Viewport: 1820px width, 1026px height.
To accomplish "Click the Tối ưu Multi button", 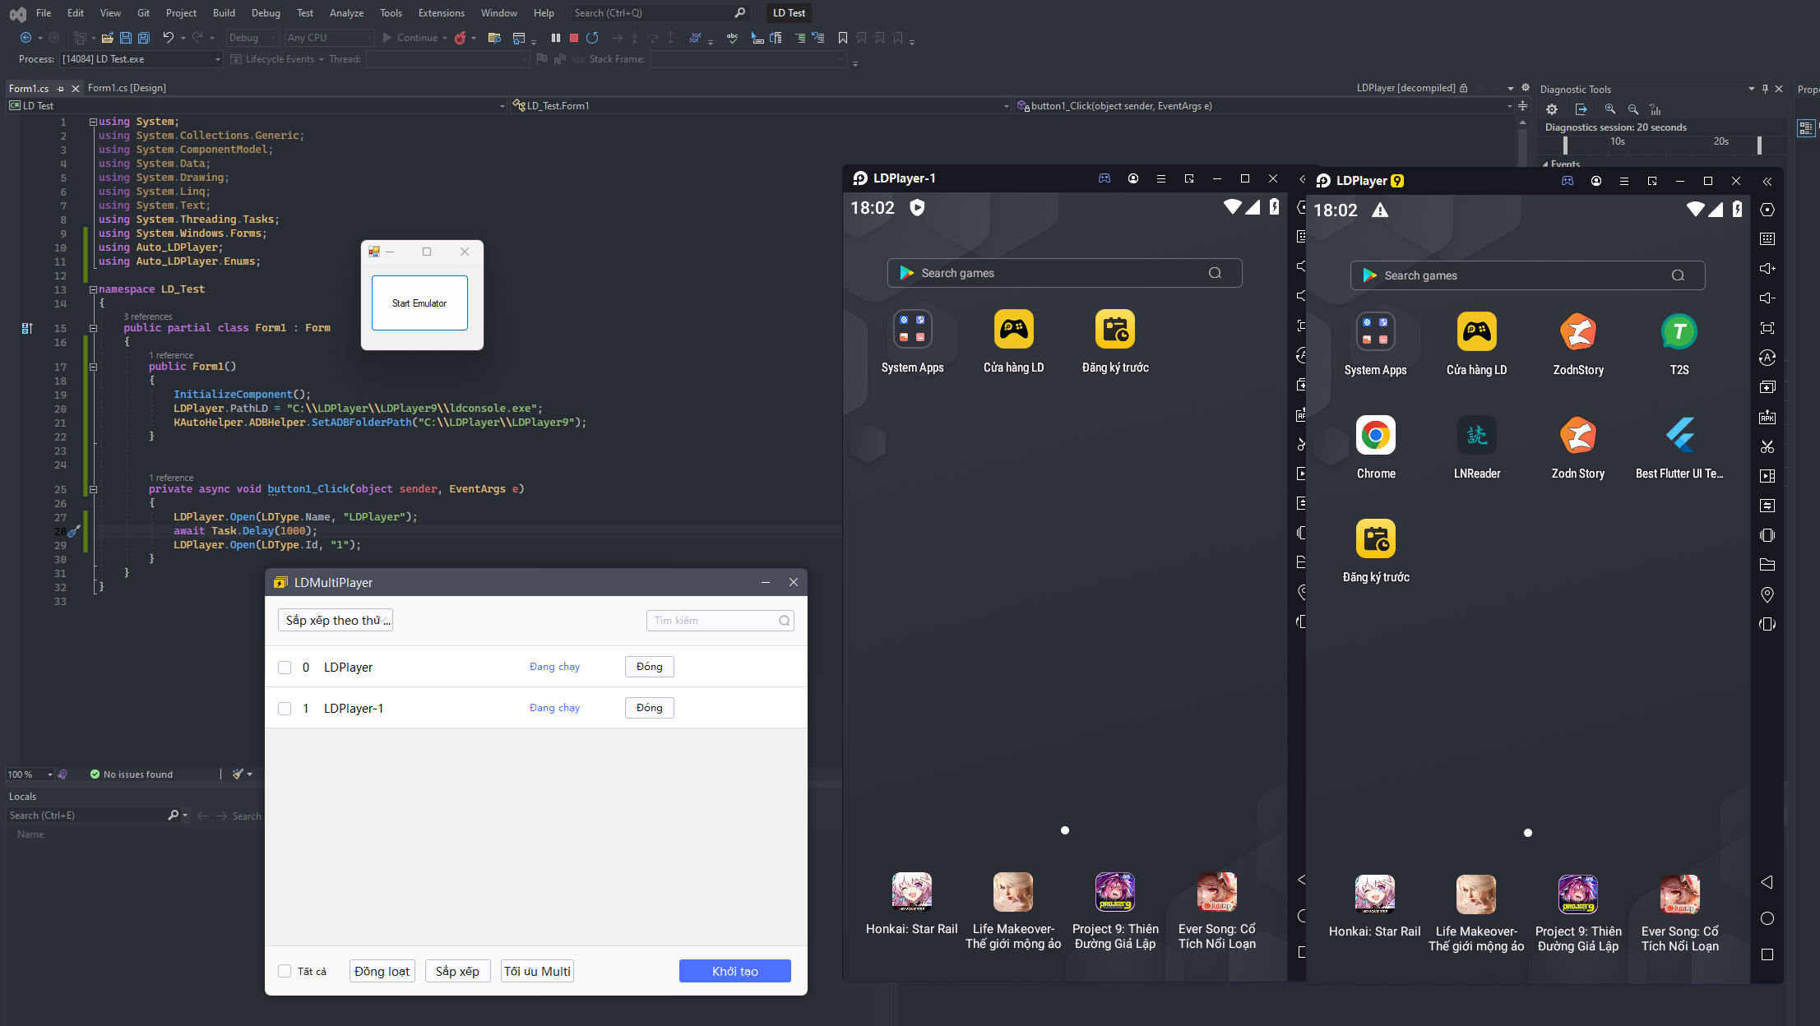I will [538, 971].
